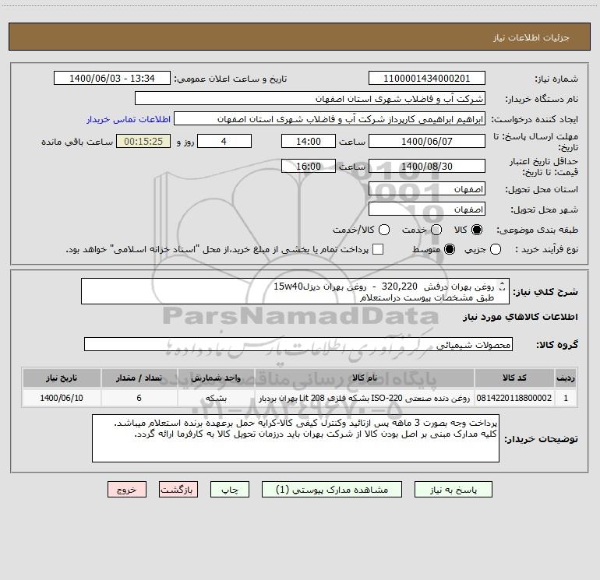Click the بازگشت back button

coord(178,490)
